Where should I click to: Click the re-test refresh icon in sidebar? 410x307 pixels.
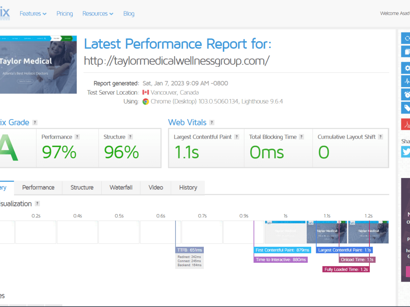click(x=406, y=38)
